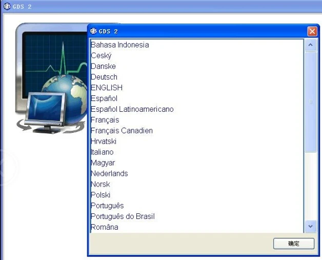Select Polski language
Screen dimensions: 322x260
pyautogui.click(x=197, y=195)
